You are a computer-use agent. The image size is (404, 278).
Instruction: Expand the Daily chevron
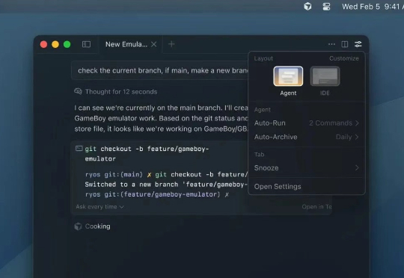coord(357,137)
